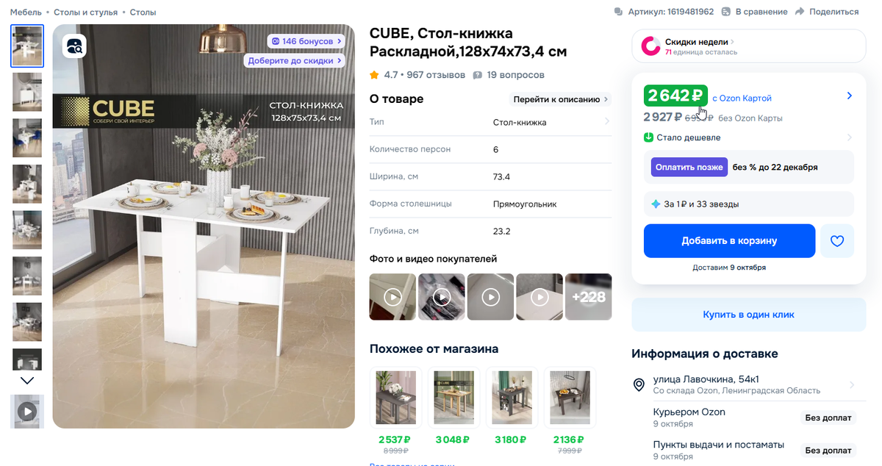Go to 'Мебель' breadcrumb category
882x466 pixels.
pos(26,12)
